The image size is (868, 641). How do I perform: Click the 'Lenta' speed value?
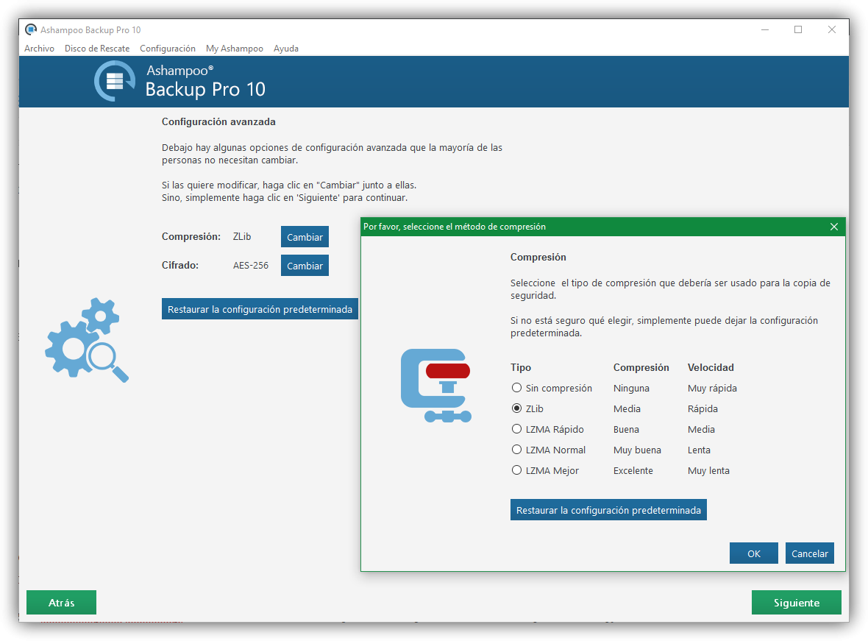coord(699,450)
